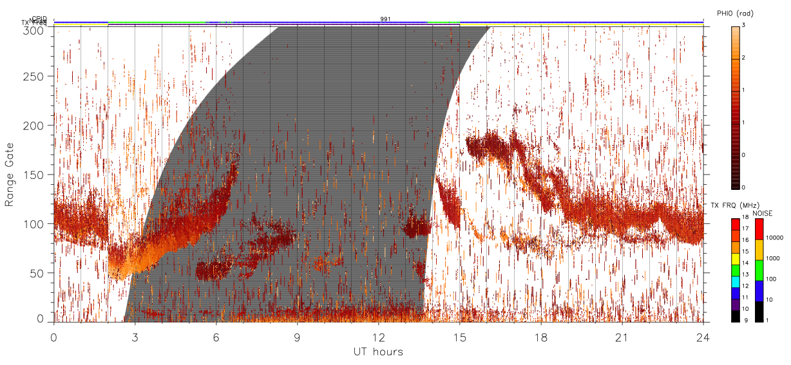
Task: Click the 11 label on the TX FRQ legend
Action: click(x=745, y=298)
